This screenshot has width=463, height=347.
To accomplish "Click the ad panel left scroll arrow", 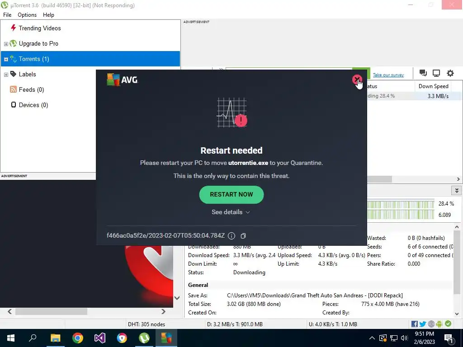I will coord(10,312).
